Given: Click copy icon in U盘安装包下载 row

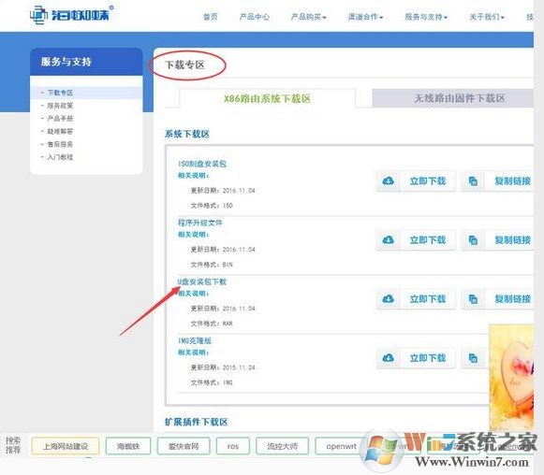Looking at the screenshot, I should click(x=473, y=298).
